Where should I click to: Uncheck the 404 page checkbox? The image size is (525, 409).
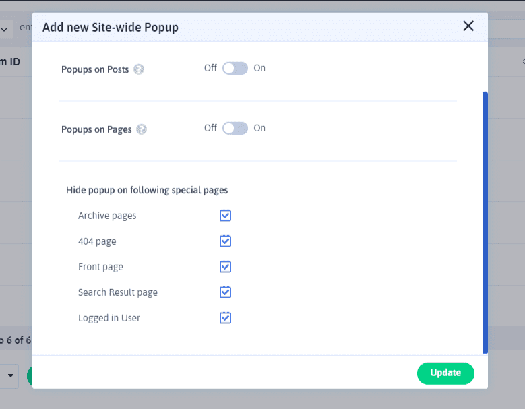226,241
